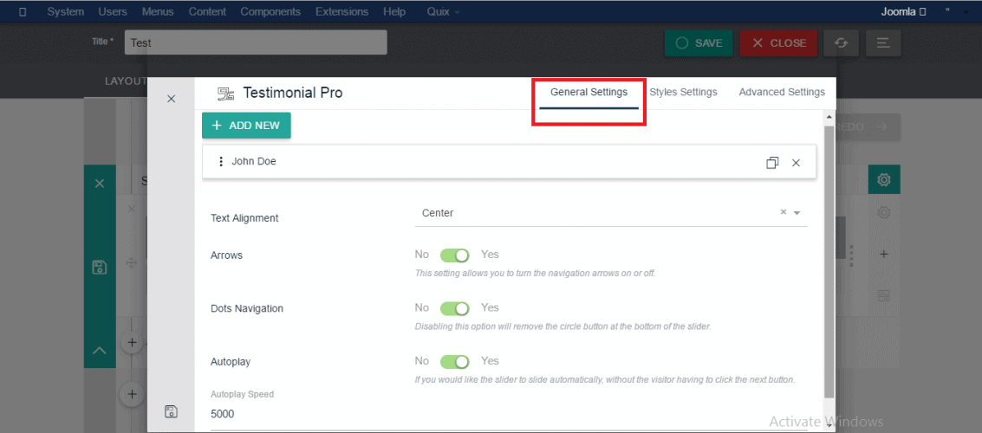982x433 pixels.
Task: Click the upper round plus button left of modal
Action: (x=132, y=343)
